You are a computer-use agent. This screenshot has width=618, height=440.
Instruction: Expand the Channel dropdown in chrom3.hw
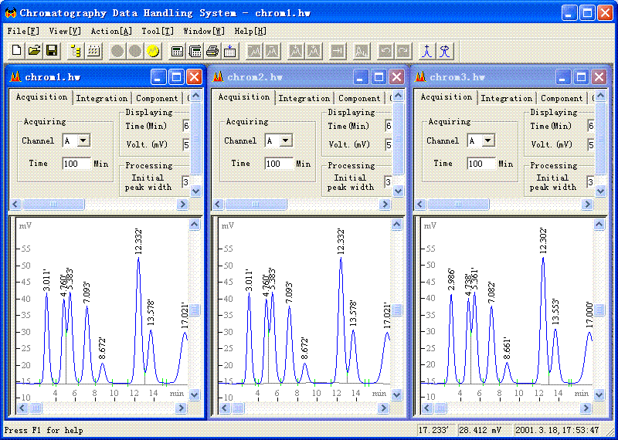click(488, 140)
